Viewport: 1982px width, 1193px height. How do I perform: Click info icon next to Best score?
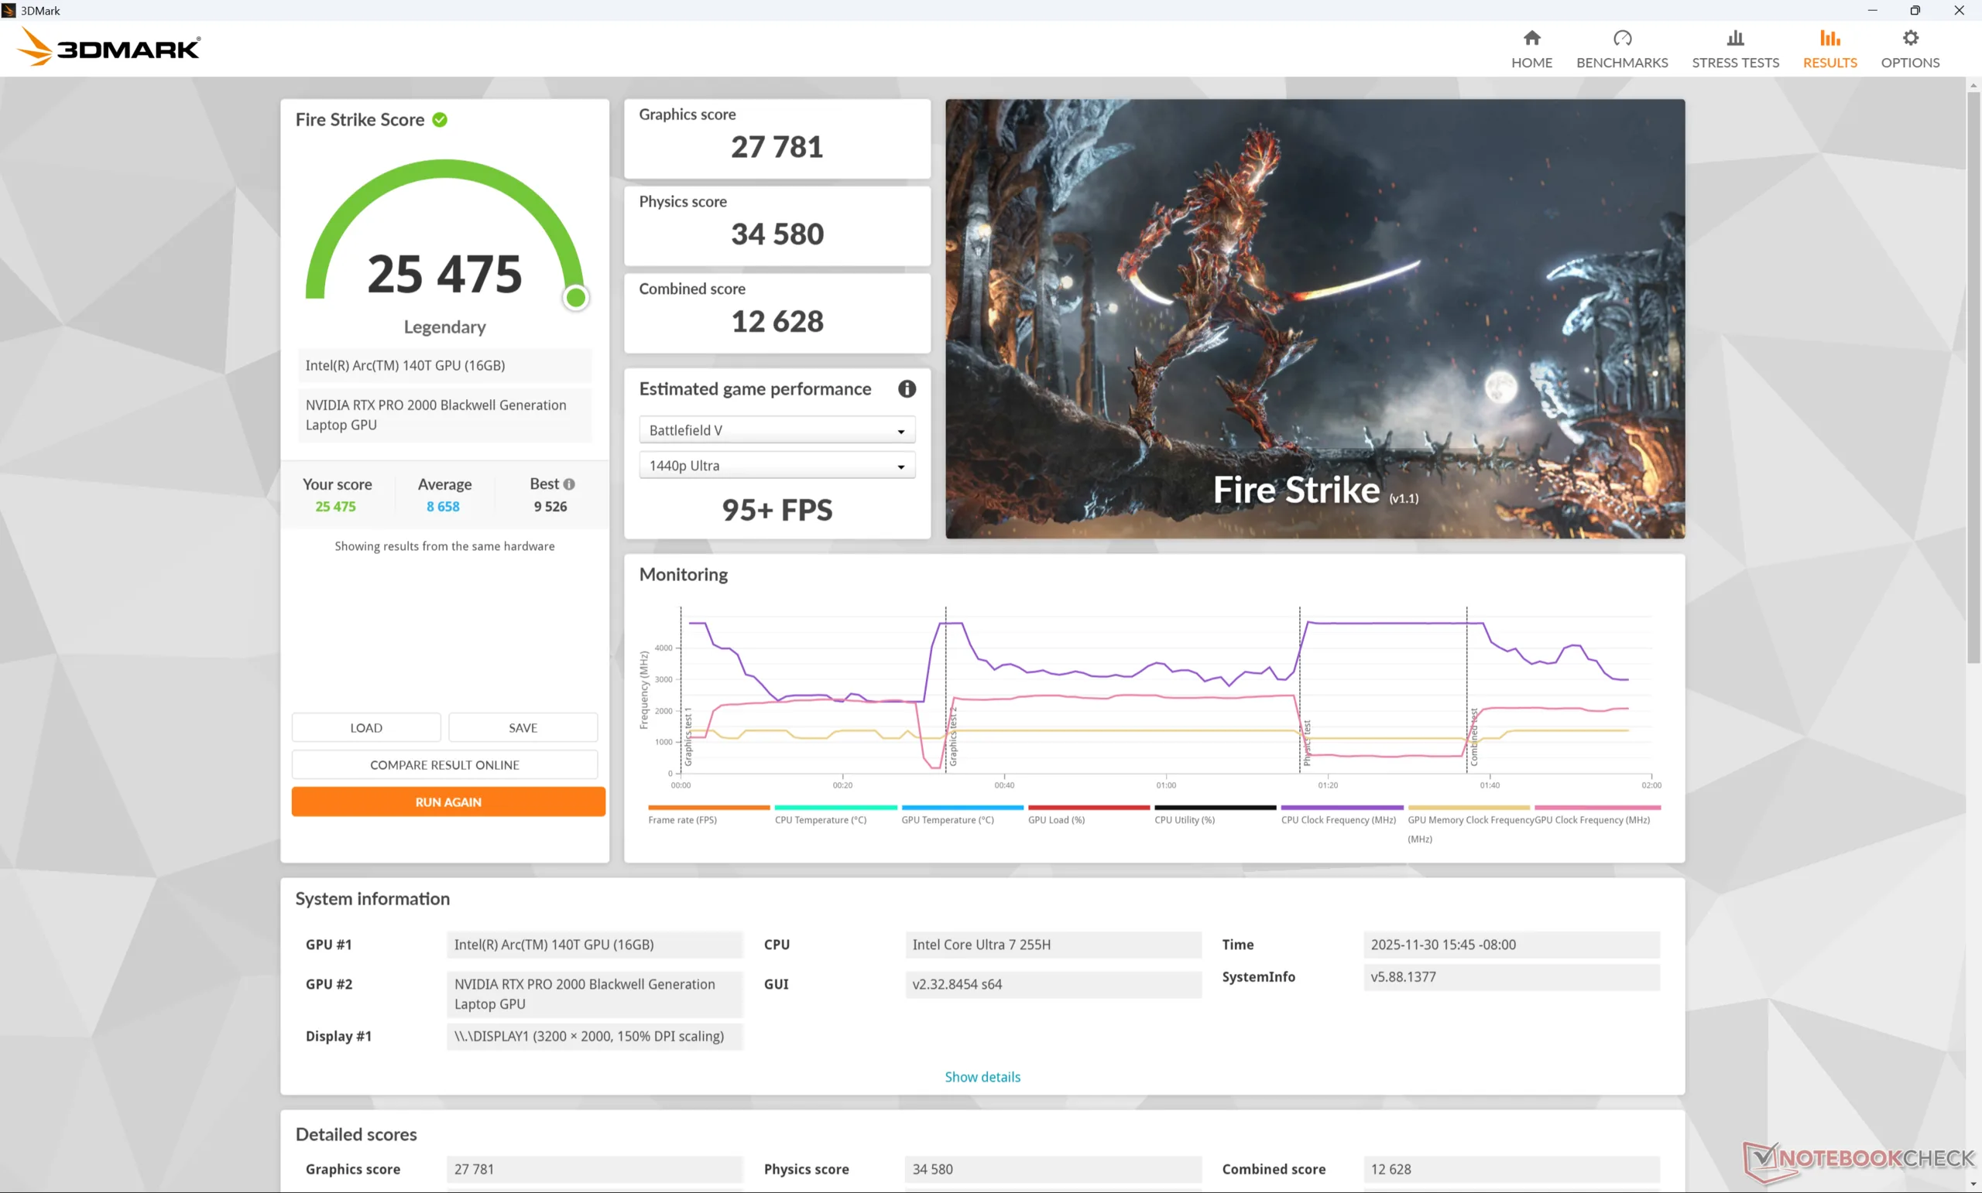569,484
